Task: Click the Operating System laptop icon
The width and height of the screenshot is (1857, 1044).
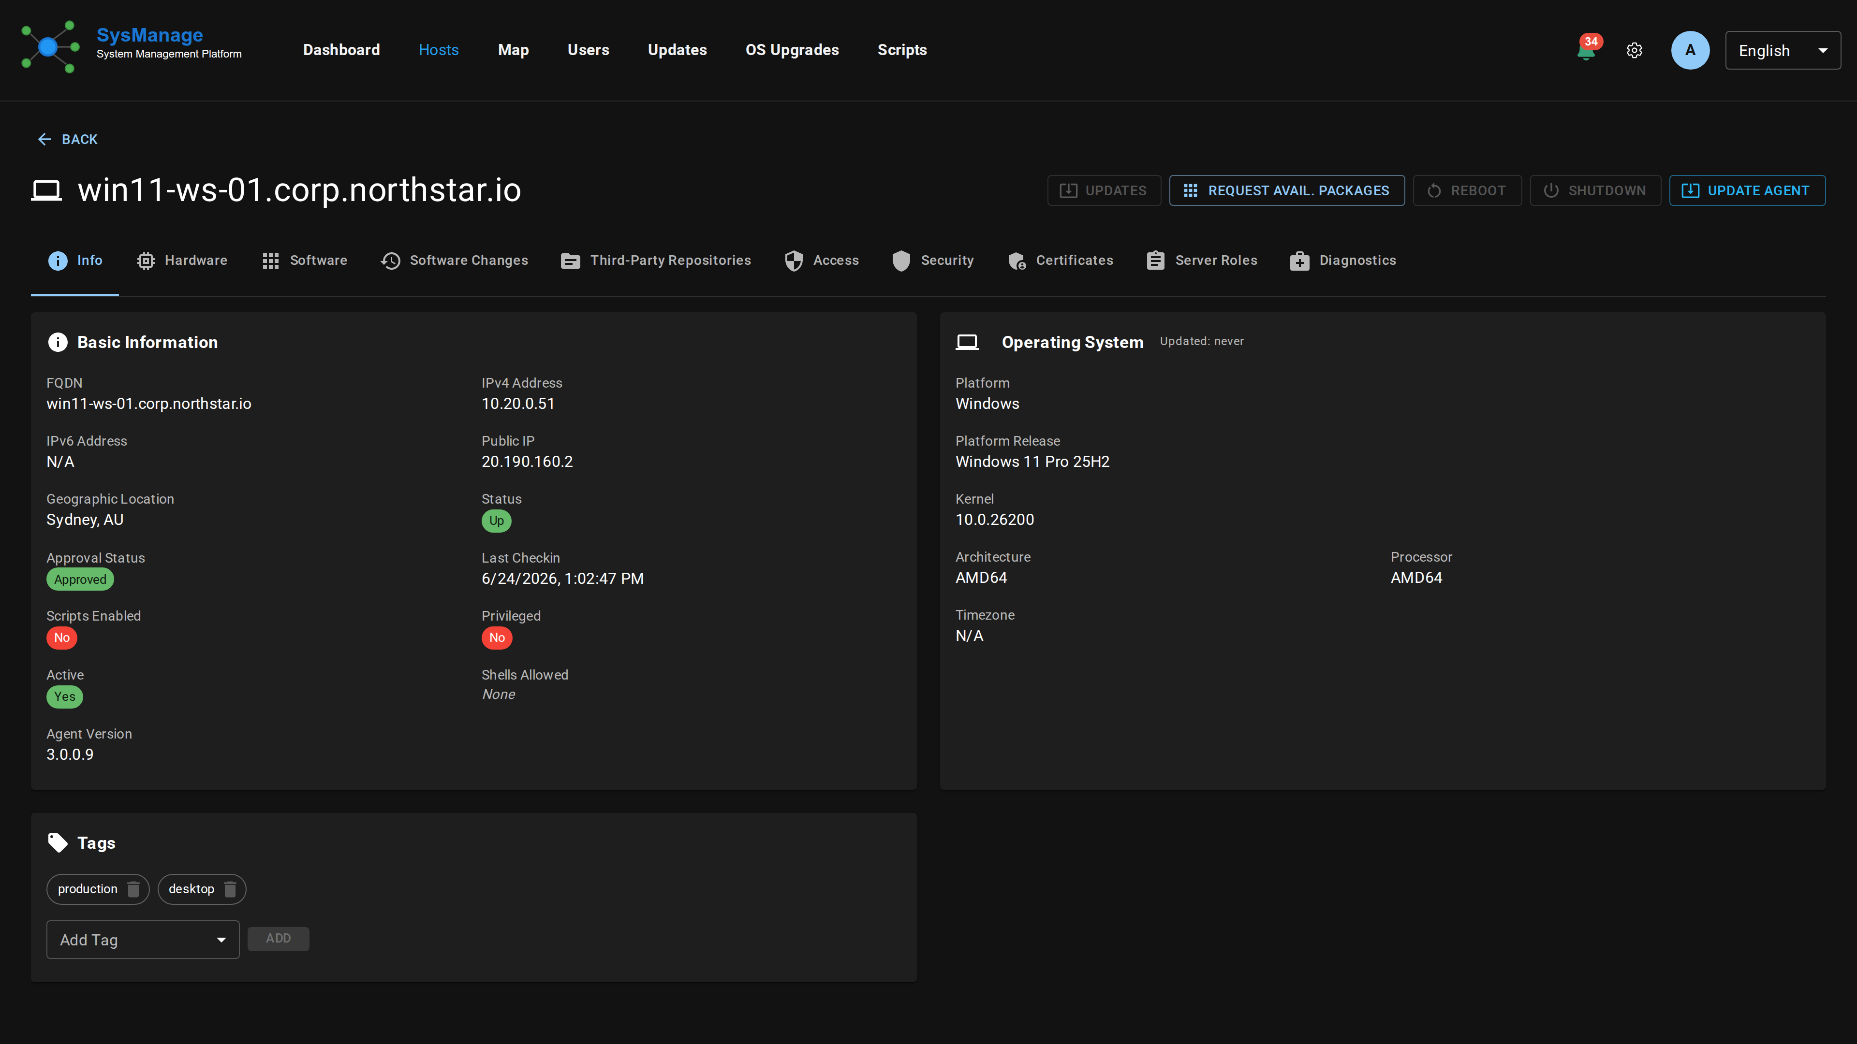Action: [967, 342]
